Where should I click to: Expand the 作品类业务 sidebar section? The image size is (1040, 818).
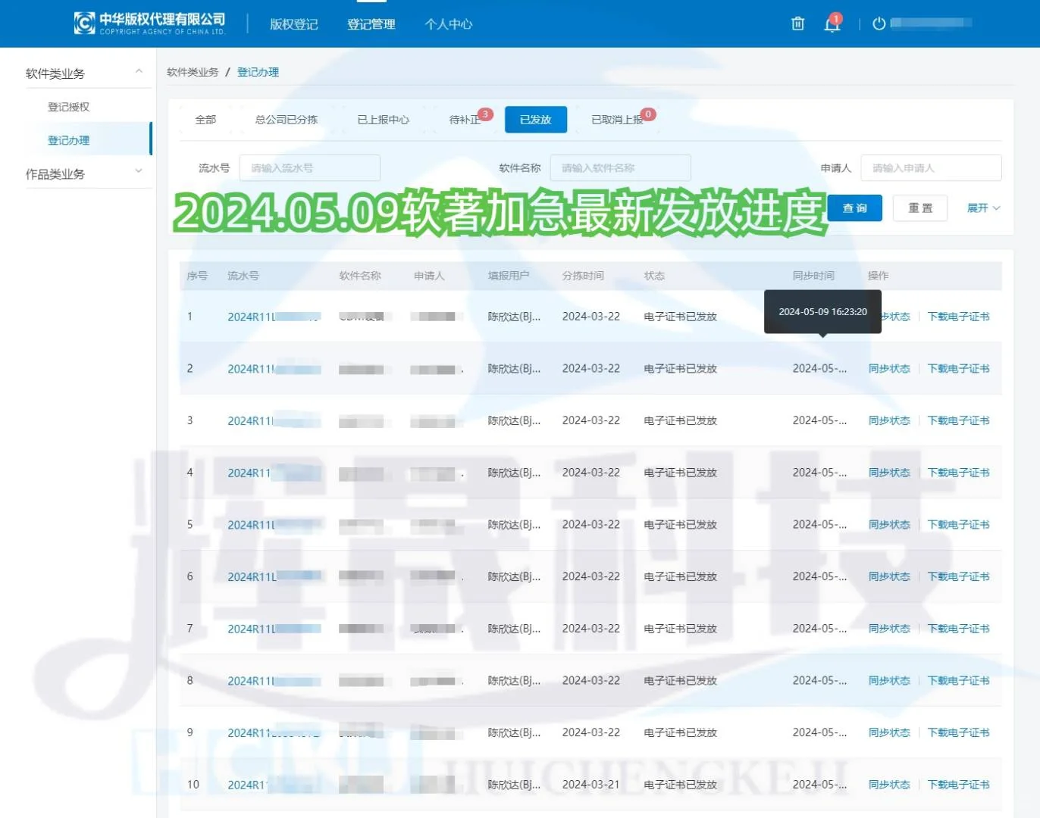click(x=139, y=173)
